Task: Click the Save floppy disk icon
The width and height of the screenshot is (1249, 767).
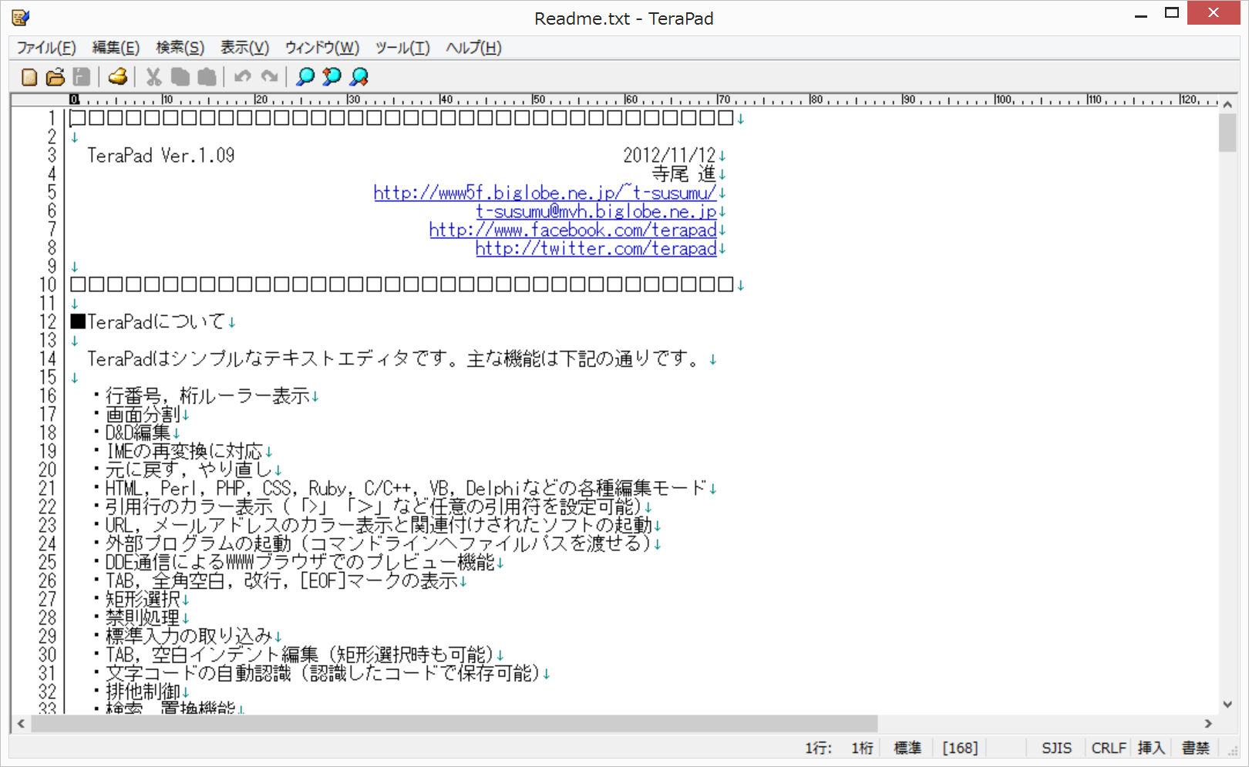Action: [82, 77]
